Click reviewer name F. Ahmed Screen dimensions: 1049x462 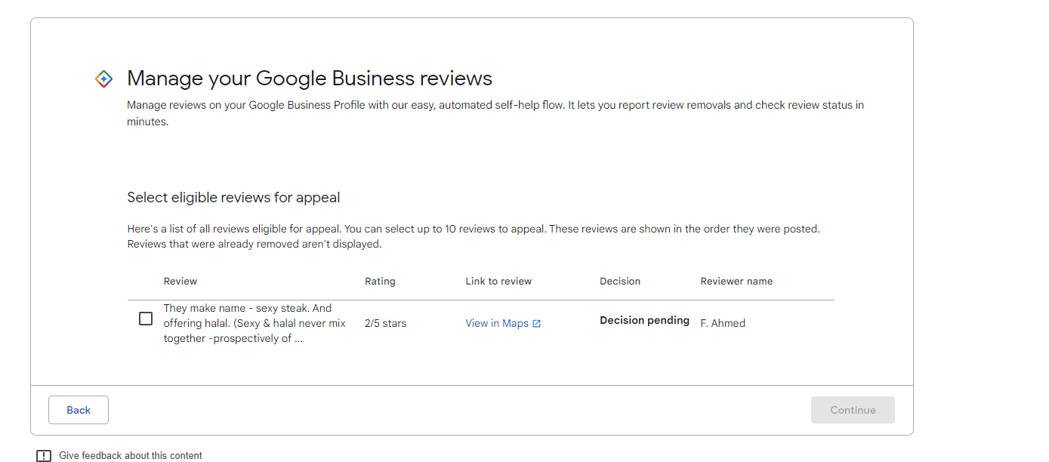point(723,323)
